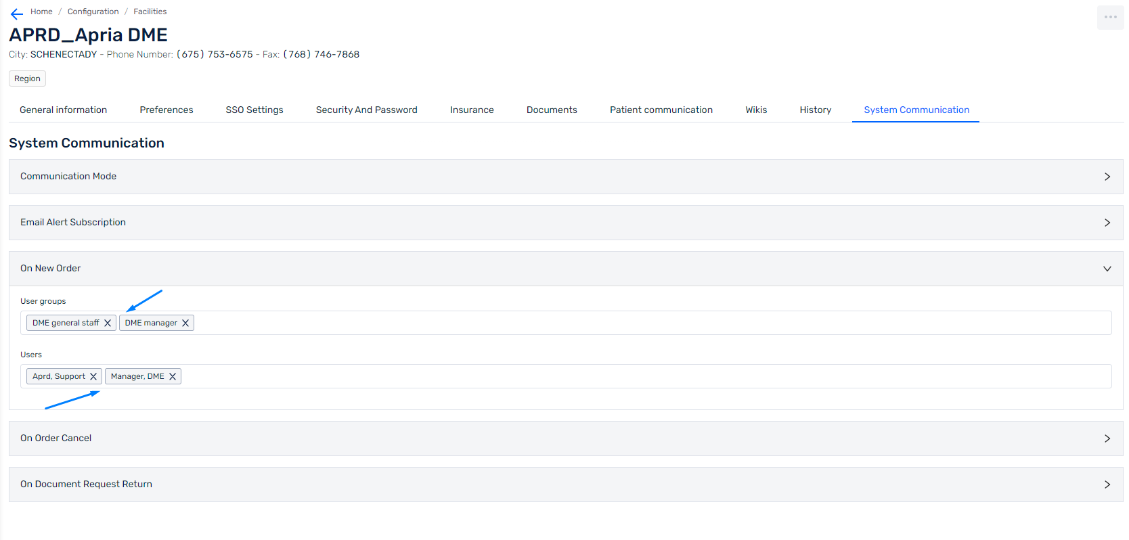The height and width of the screenshot is (540, 1129).
Task: Click the System Communication section heading
Action: tap(87, 143)
